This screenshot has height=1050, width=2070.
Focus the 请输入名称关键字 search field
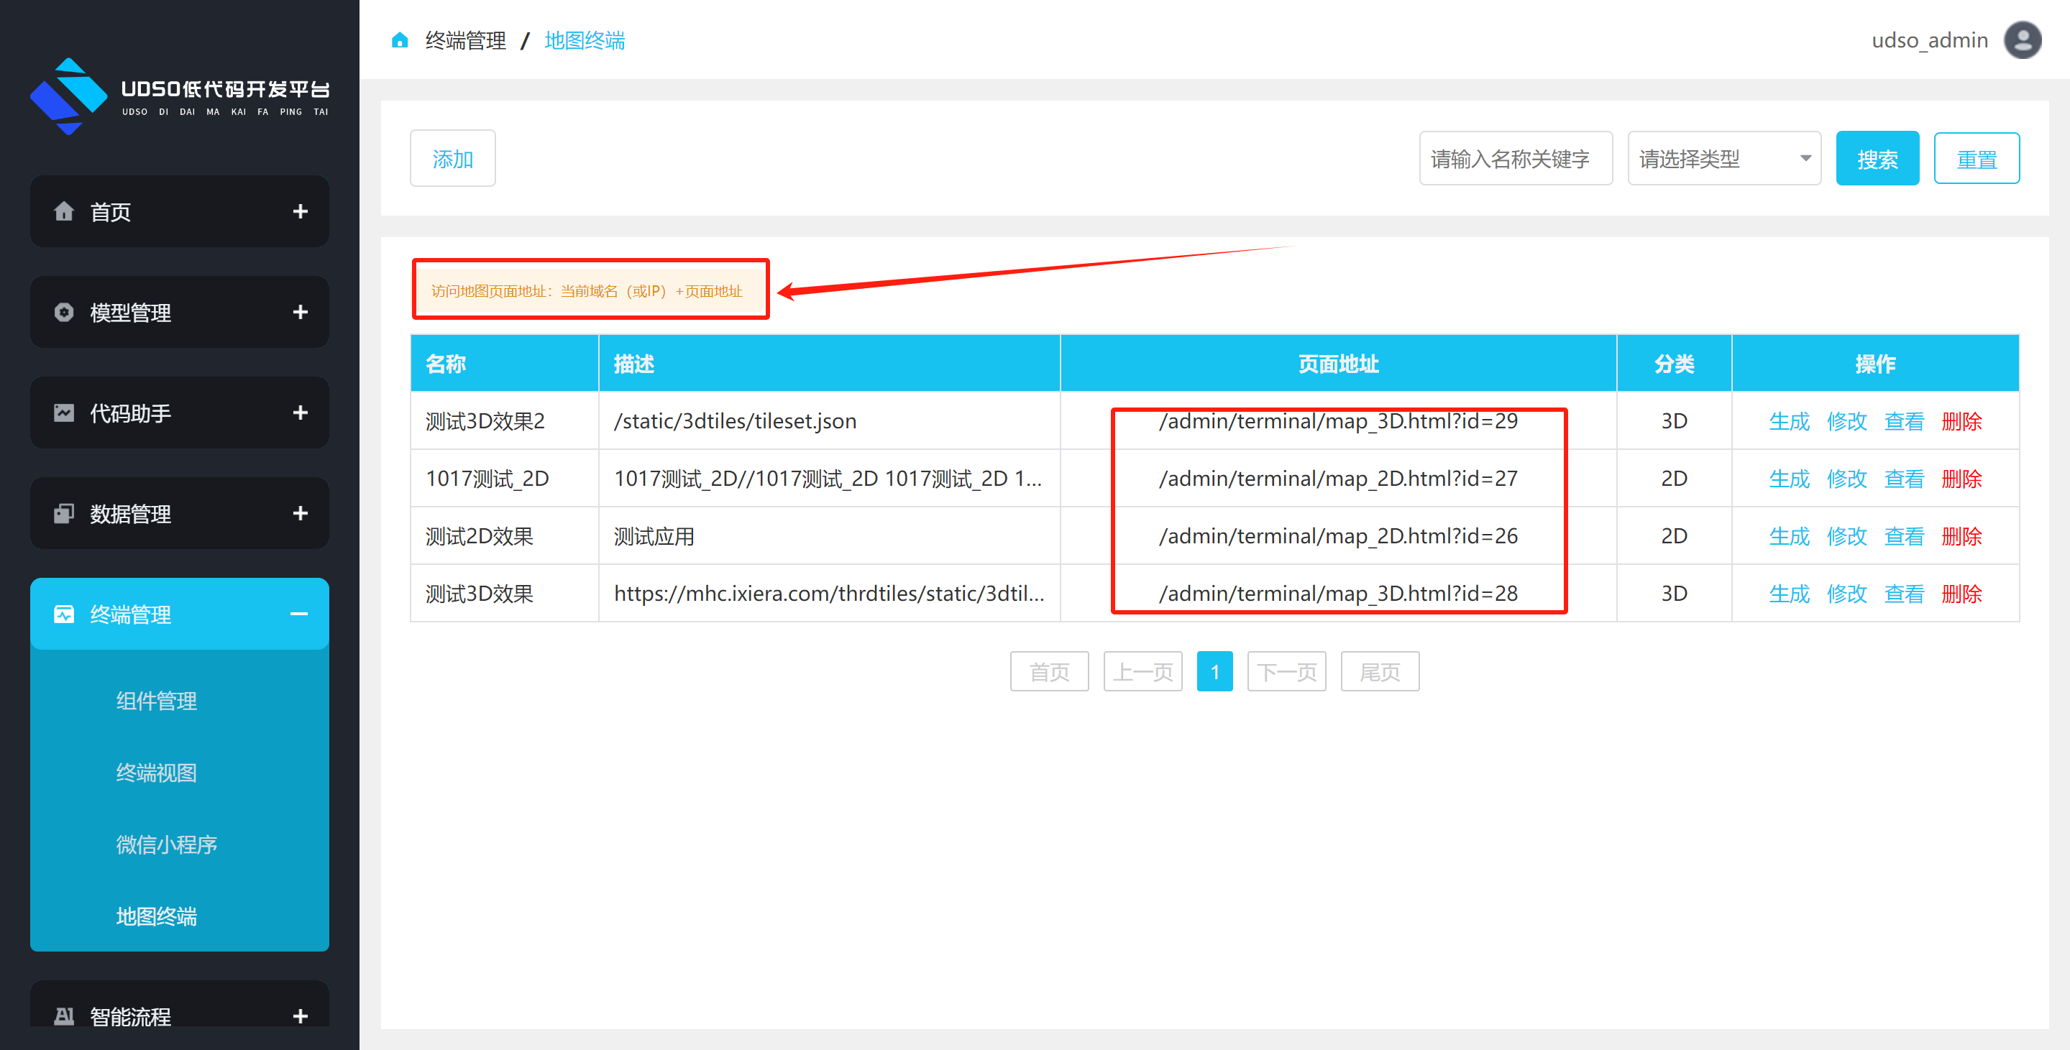(x=1515, y=158)
